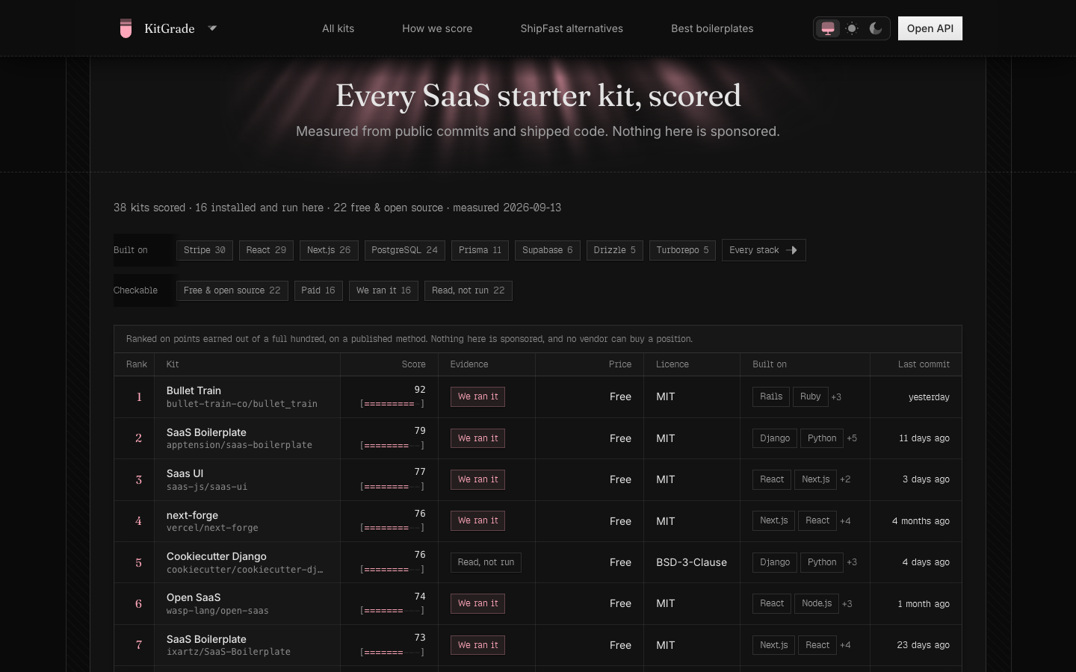Image resolution: width=1076 pixels, height=672 pixels.
Task: Filter by Free & open source 22
Action: [x=232, y=290]
